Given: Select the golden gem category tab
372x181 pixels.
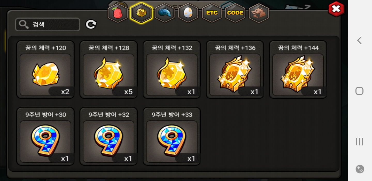Looking at the screenshot, I should tap(141, 13).
